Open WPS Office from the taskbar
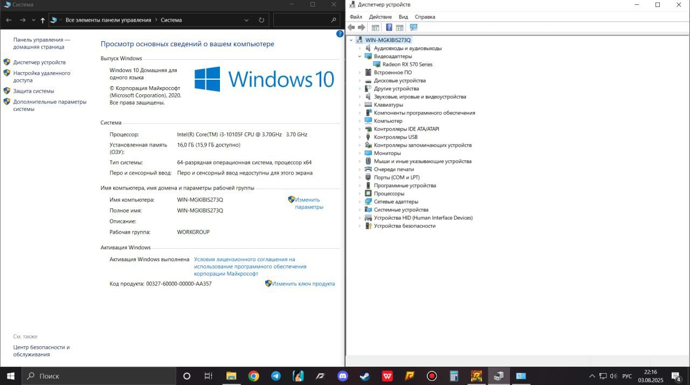Screen dimensions: 690x385 point(387,376)
